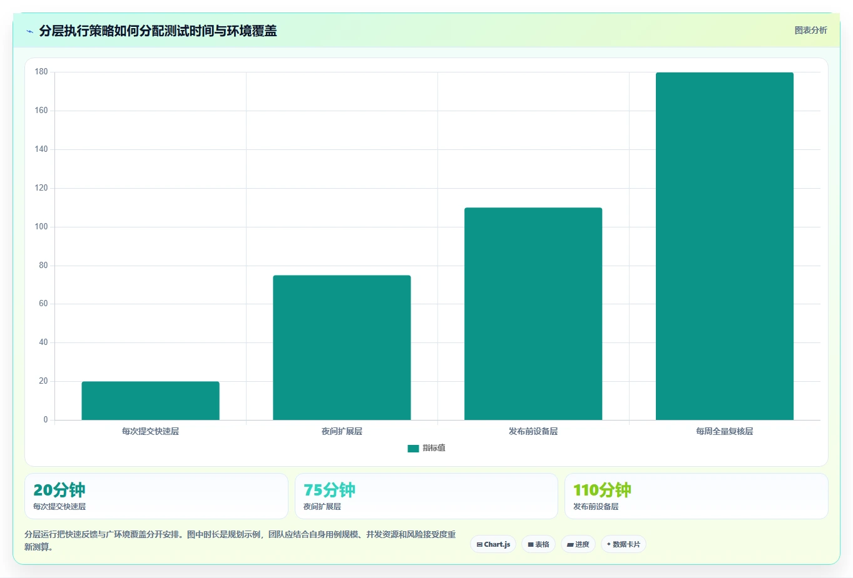Click the 夜间扩展层 caption under 75分钟
Screen dimensions: 853x578
(x=322, y=507)
